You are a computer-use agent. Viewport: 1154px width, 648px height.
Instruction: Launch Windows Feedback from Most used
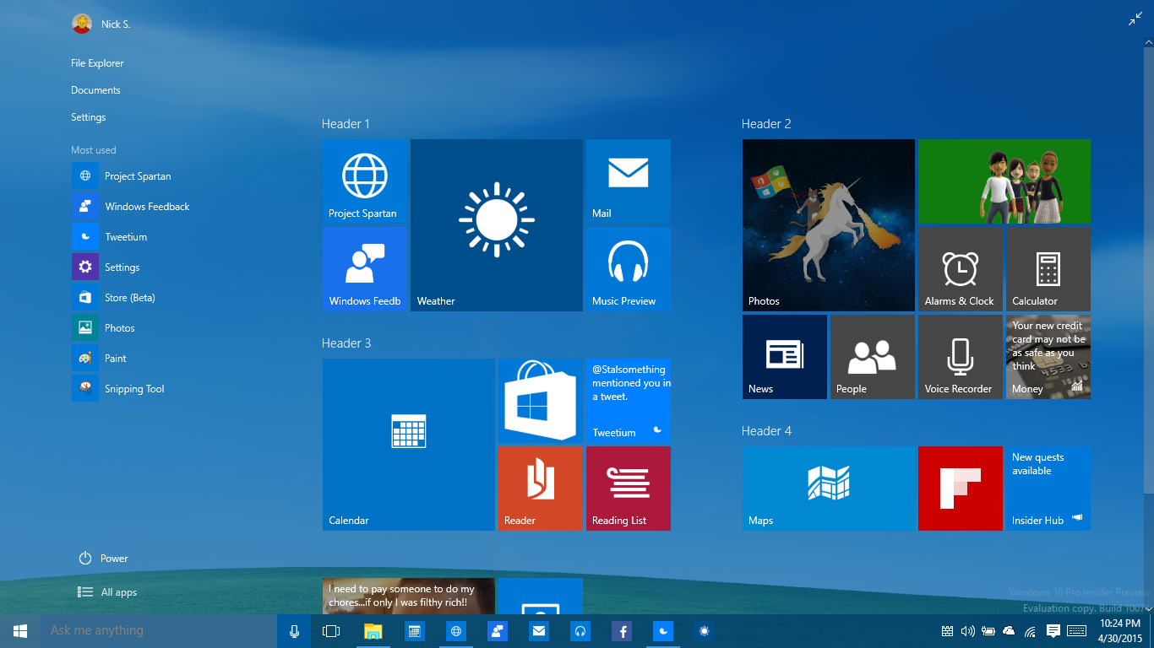(131, 207)
